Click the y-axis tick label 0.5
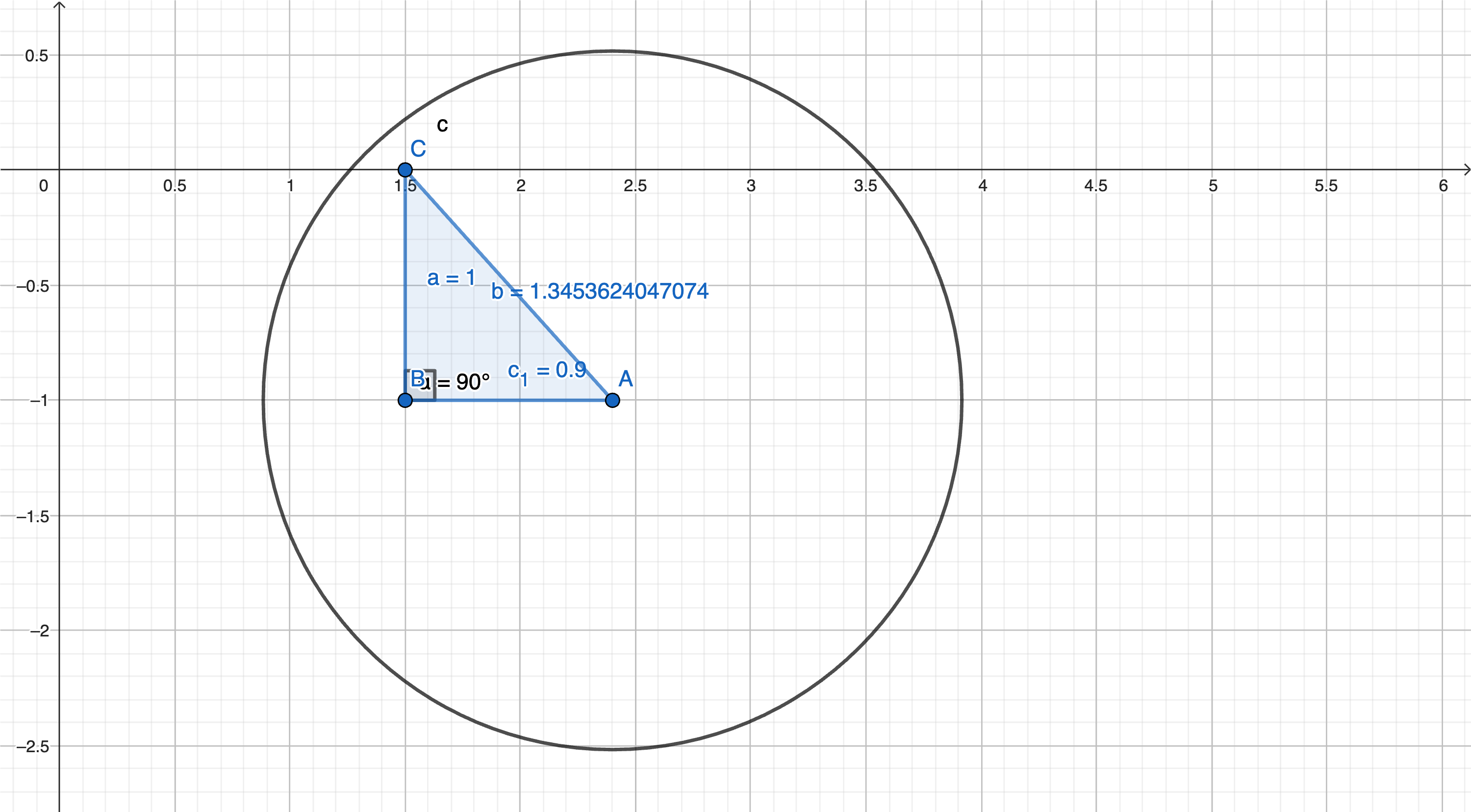 [37, 56]
